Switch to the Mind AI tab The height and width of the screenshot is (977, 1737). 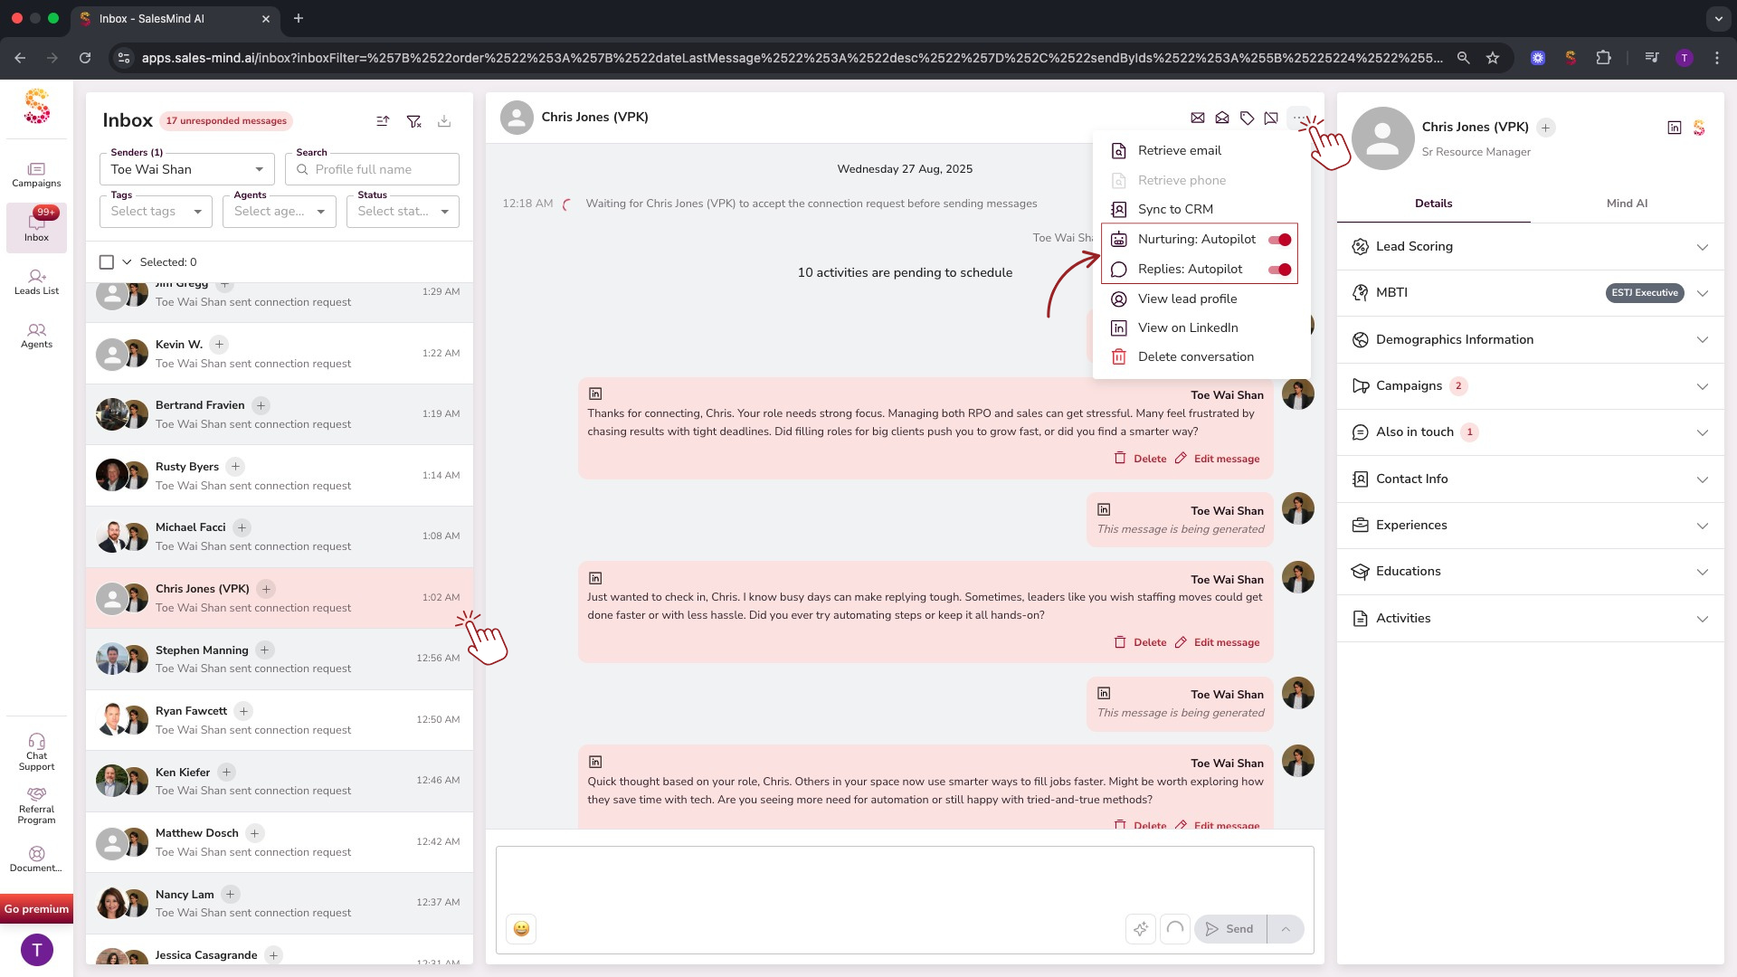click(1626, 204)
